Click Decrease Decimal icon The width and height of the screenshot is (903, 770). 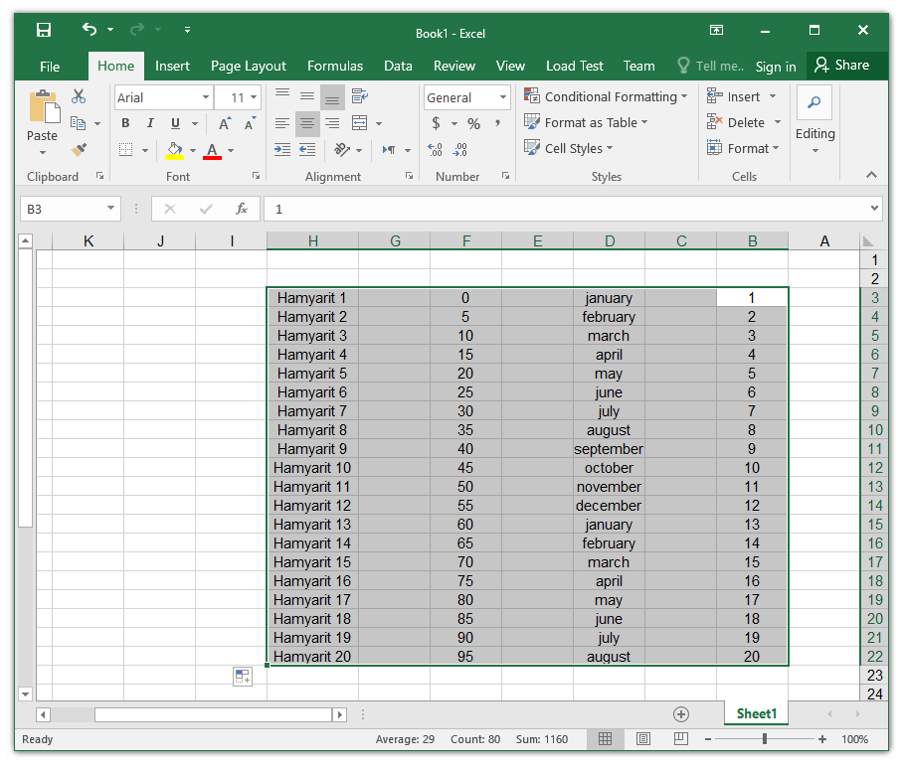tap(460, 150)
